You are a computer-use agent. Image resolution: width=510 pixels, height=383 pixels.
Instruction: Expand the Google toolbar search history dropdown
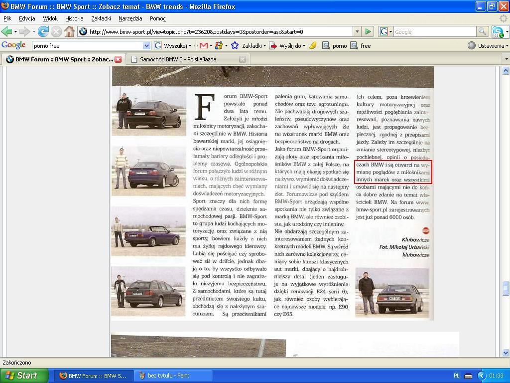(x=146, y=45)
